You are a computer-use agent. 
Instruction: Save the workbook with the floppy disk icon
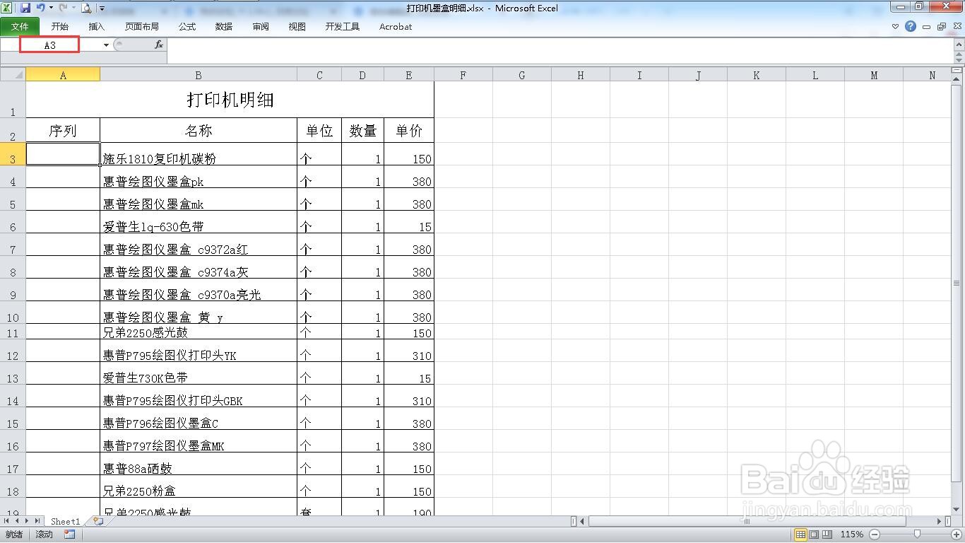25,8
